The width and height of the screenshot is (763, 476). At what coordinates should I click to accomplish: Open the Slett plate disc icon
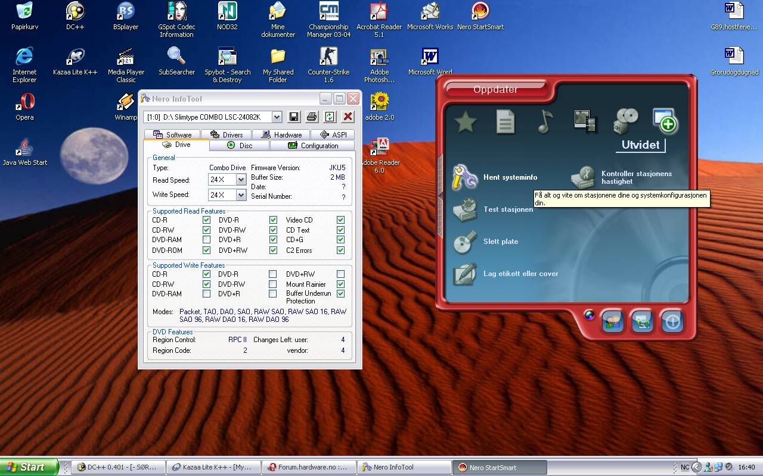tap(464, 242)
